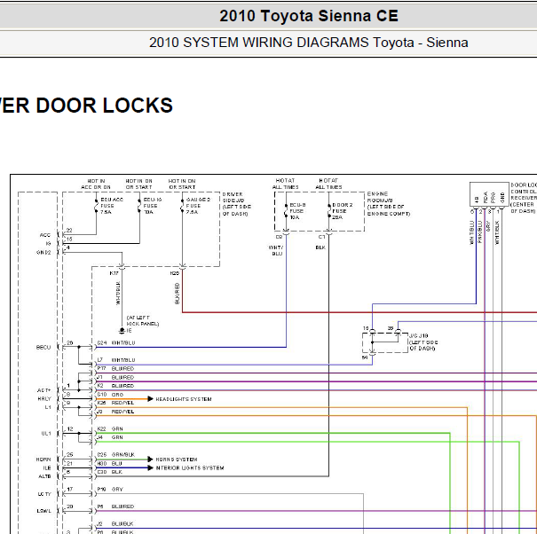Click the interior lights system arrow marker

(150, 467)
